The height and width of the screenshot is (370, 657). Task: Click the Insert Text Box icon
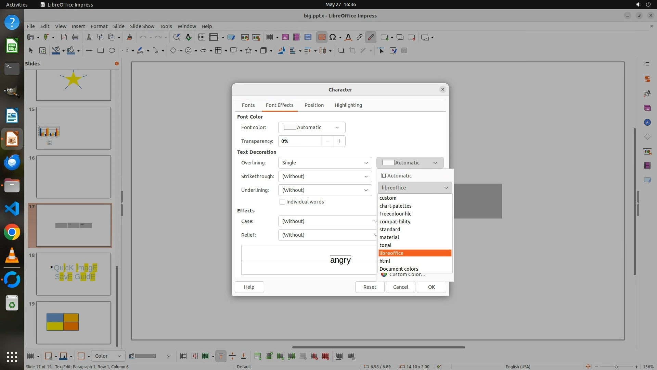[322, 37]
